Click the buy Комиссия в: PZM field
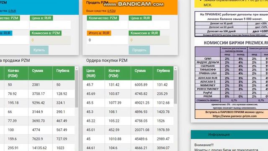The width and height of the screenshot is (268, 151). click(x=50, y=40)
